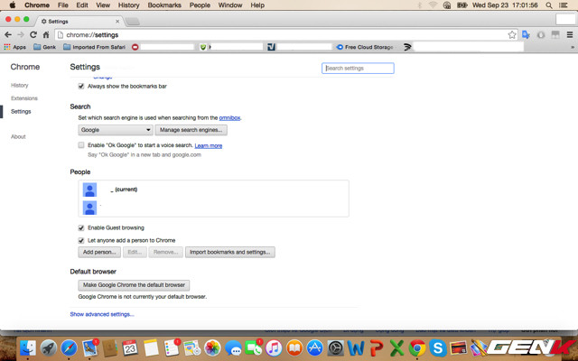Launch Safari from the Dock
Screen dimensions: 578x361
tap(70, 347)
